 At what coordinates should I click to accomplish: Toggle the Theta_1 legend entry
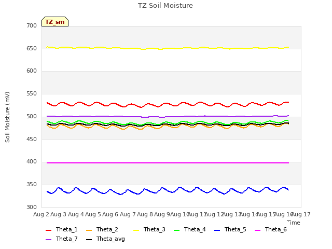coord(62,229)
